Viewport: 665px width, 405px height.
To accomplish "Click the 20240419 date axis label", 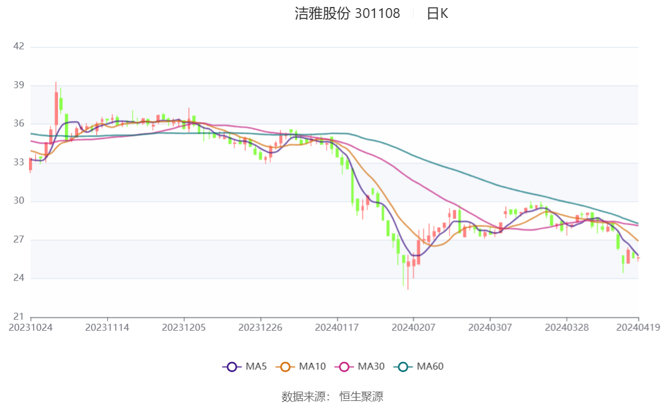I will 638,328.
